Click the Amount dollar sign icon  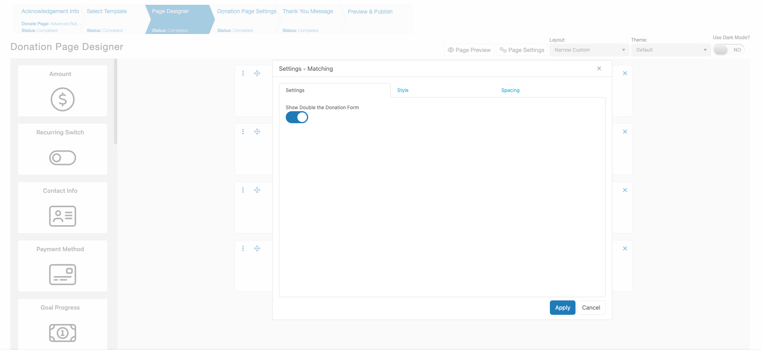pyautogui.click(x=62, y=99)
